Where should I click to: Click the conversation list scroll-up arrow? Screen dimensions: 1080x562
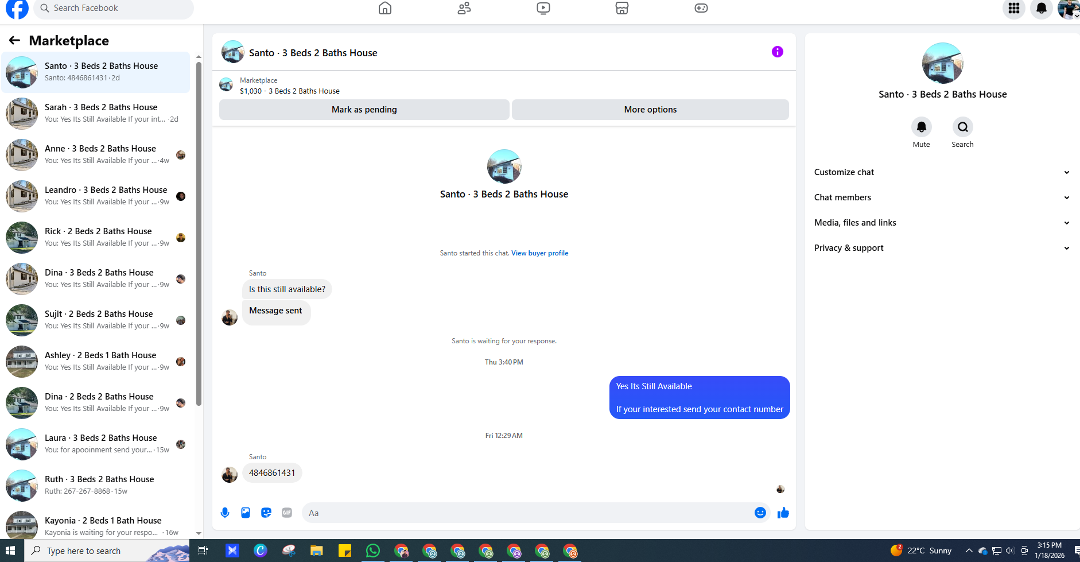pyautogui.click(x=199, y=56)
